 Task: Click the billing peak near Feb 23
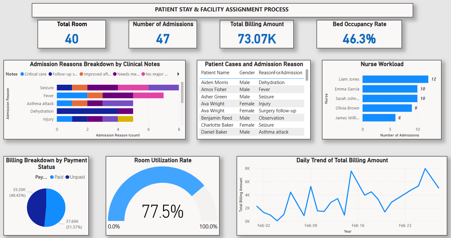426,169
